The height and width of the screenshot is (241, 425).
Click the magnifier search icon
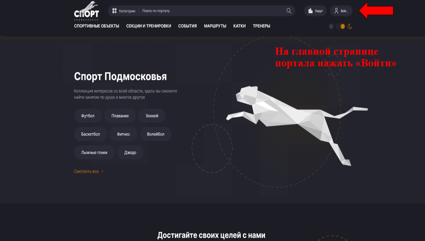289,11
